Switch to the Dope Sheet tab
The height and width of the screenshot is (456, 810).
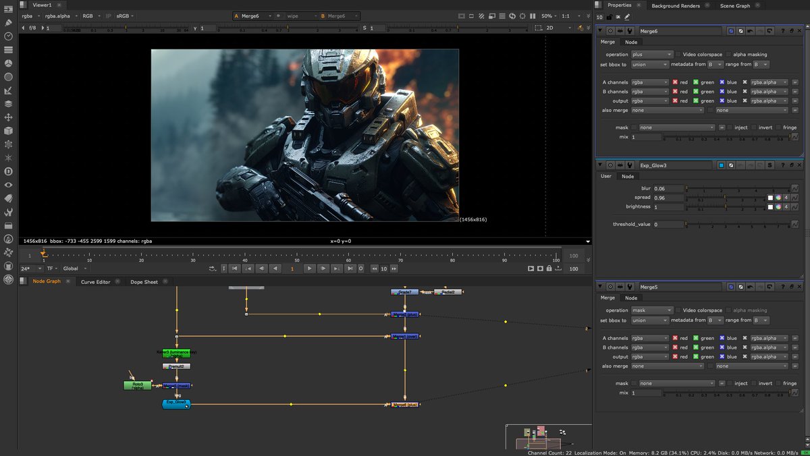tap(144, 281)
